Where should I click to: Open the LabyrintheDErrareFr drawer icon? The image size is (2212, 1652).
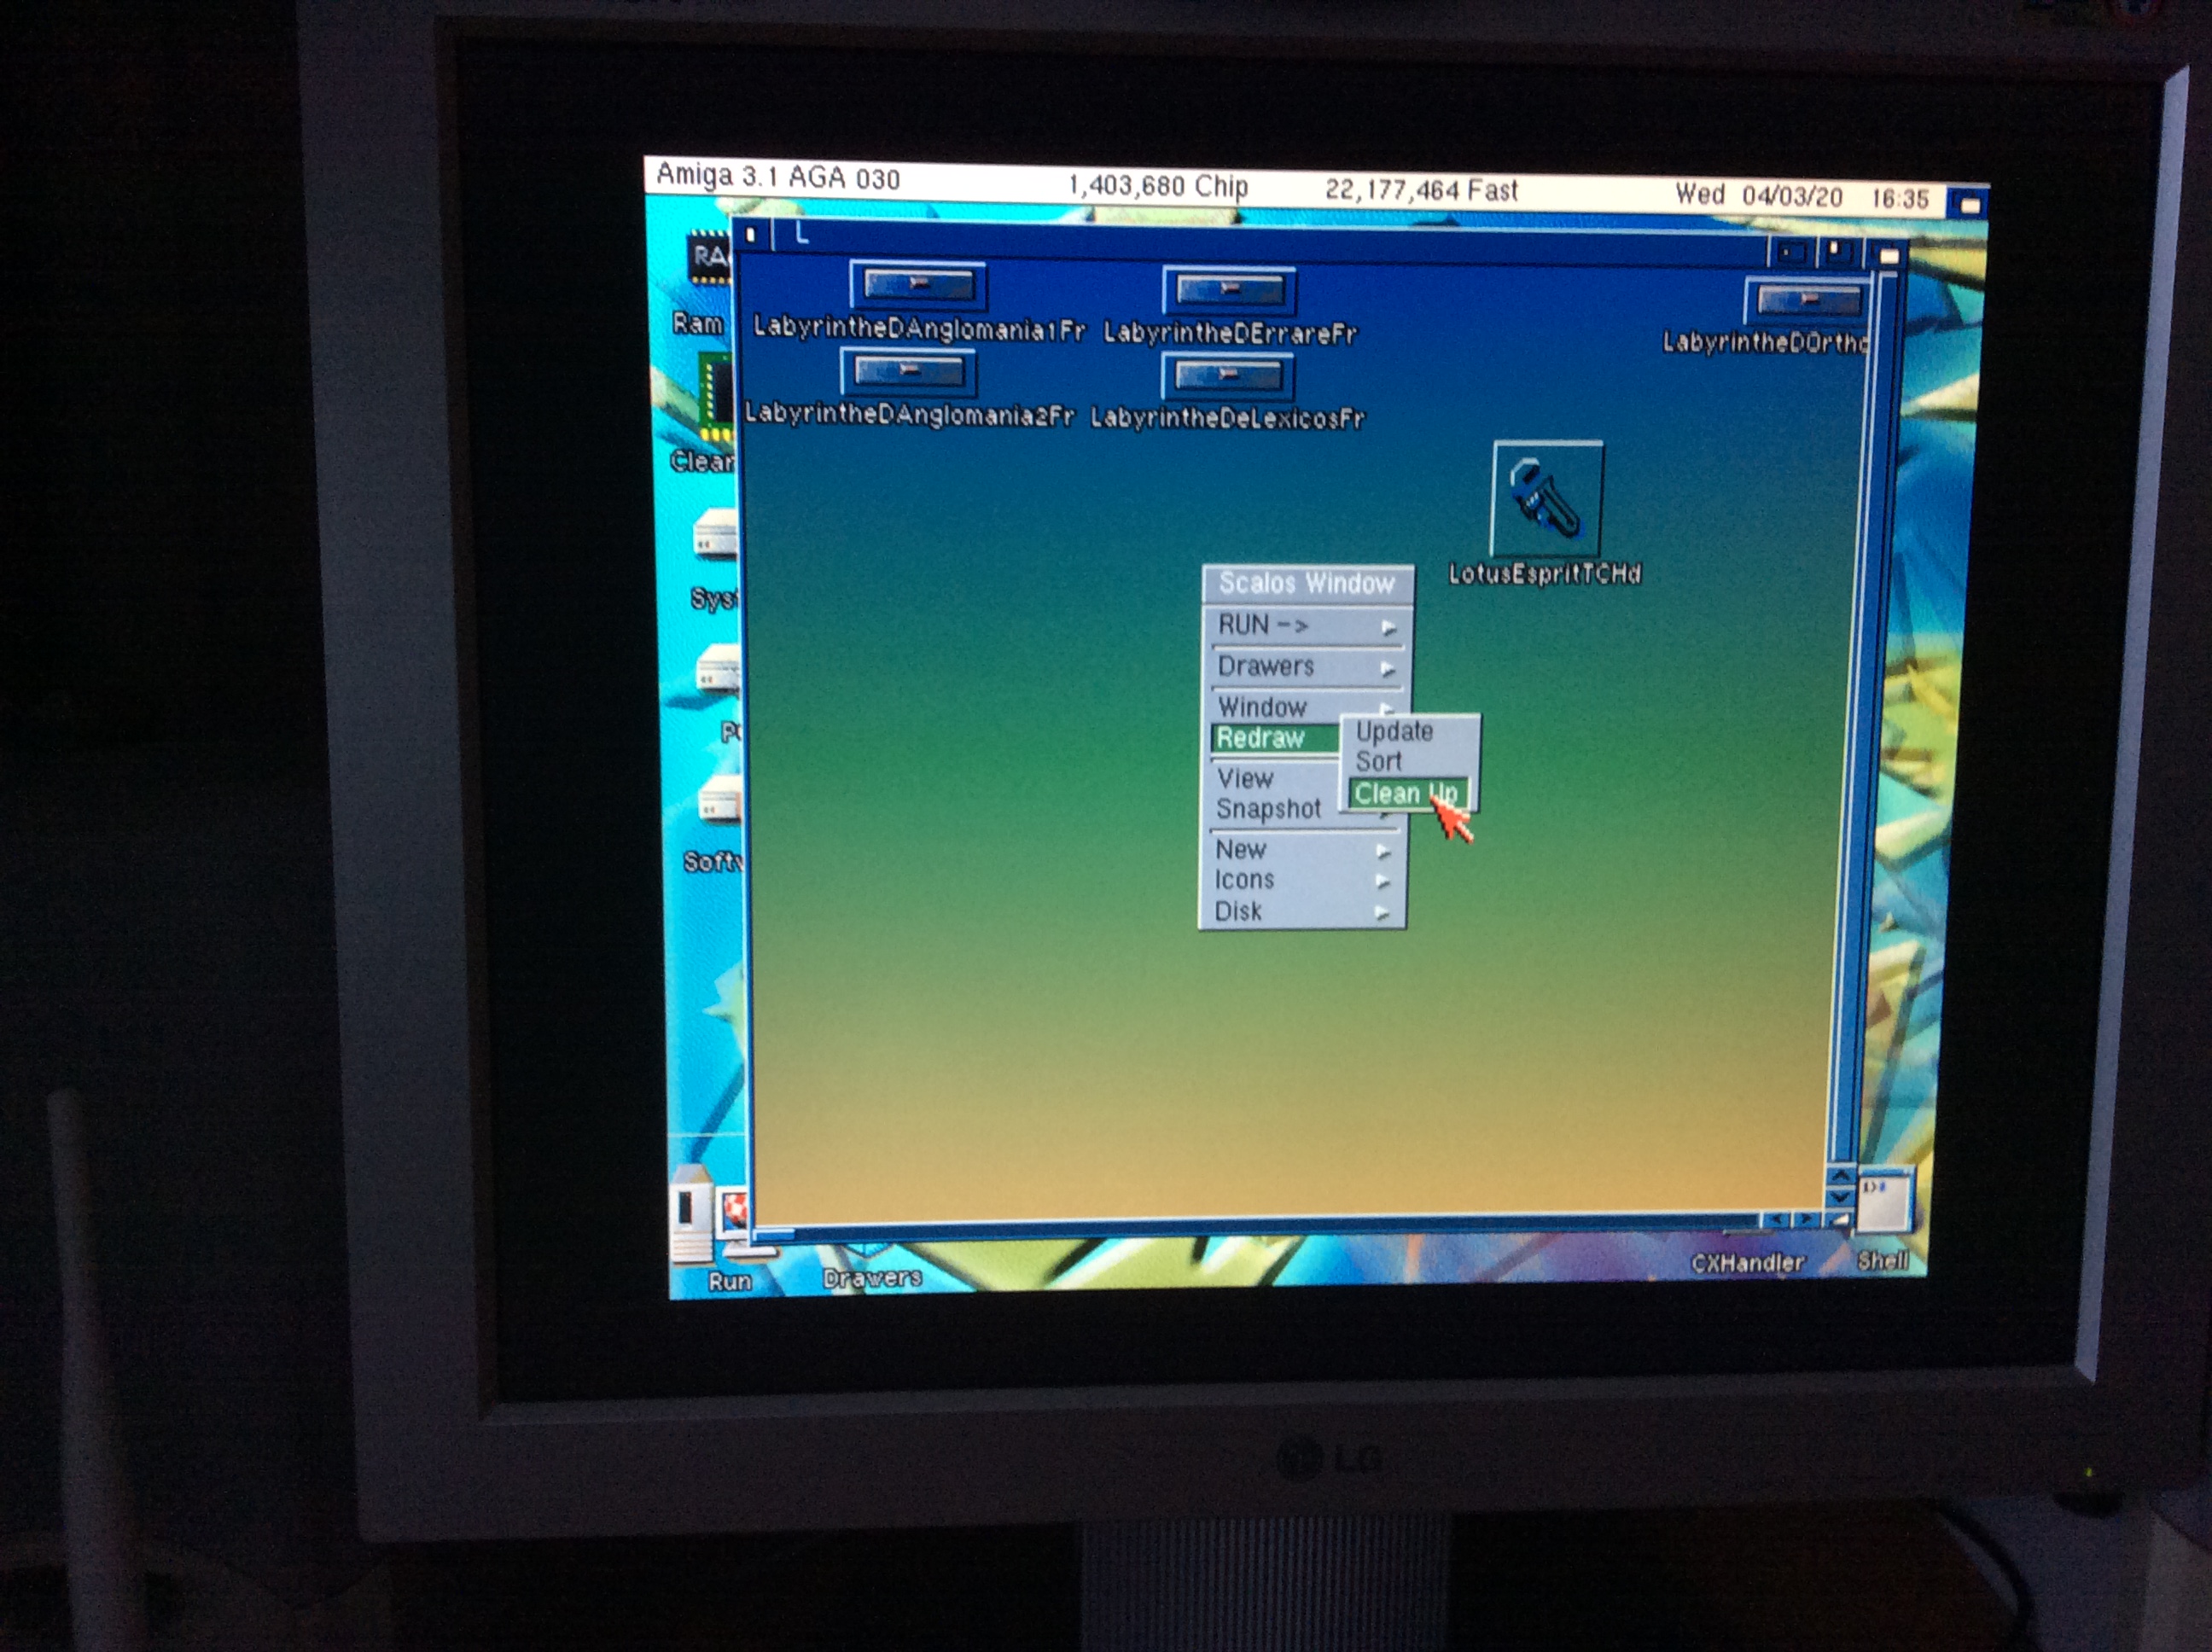coord(1229,291)
